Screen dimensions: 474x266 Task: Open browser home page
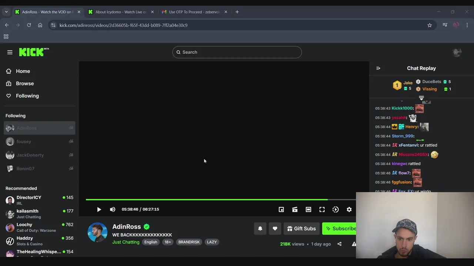[x=40, y=25]
